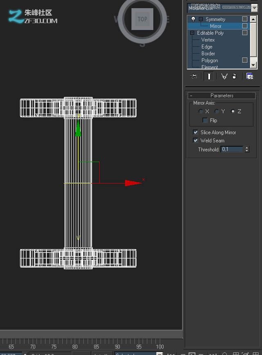Click Make Unique icon
262x355 pixels.
coord(224,76)
